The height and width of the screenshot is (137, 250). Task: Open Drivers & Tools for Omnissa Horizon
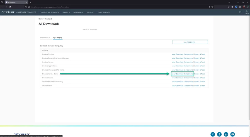coord(200,62)
